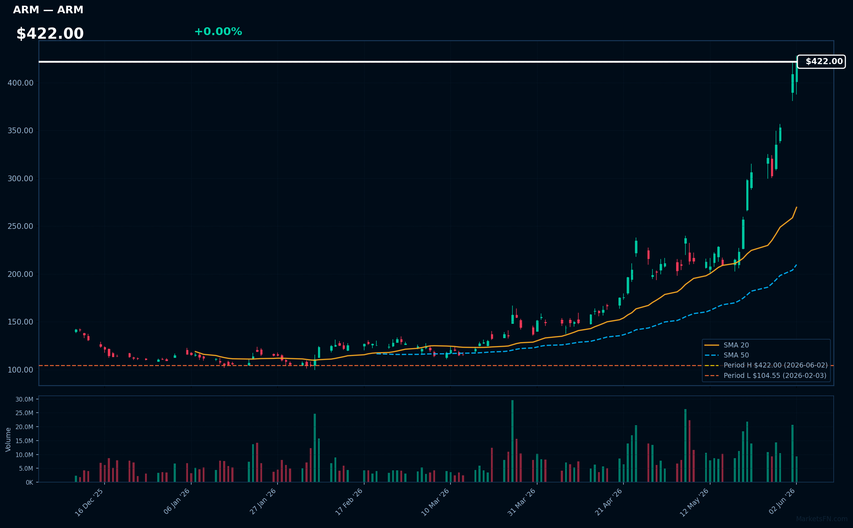Image resolution: width=853 pixels, height=528 pixels.
Task: Select the "21 Apr '26" date label
Action: pos(609,502)
